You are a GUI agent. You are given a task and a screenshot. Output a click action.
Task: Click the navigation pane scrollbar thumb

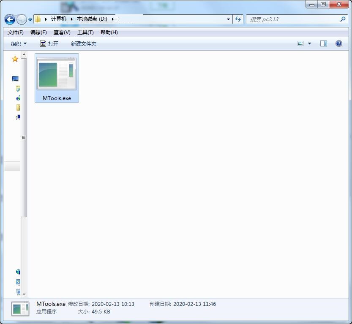click(x=24, y=138)
